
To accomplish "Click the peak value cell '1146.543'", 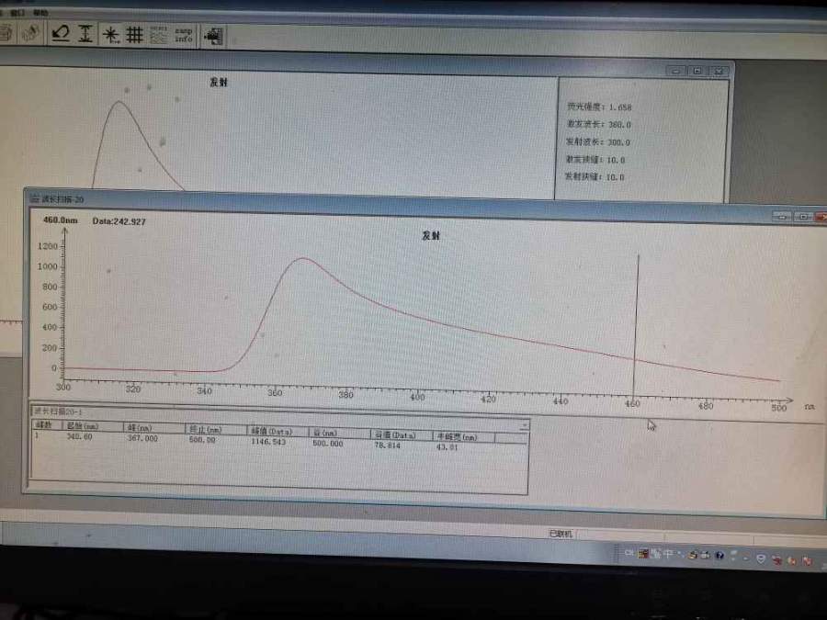I will [268, 441].
